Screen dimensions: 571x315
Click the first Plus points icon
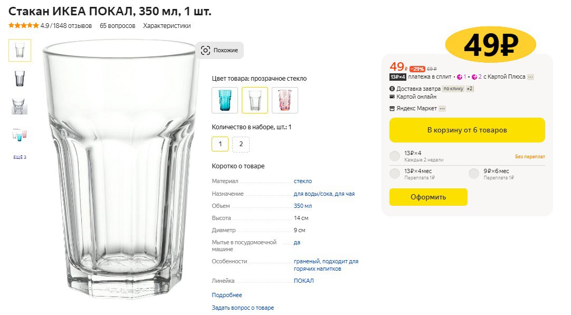tap(460, 77)
